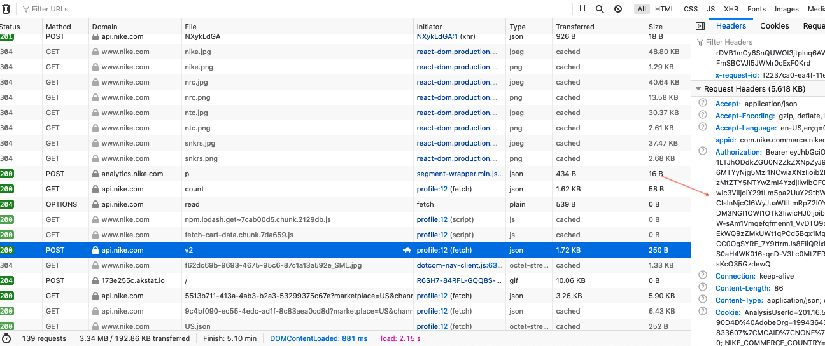Open help for Accept-Encoding header
The image size is (825, 346).
pos(703,115)
